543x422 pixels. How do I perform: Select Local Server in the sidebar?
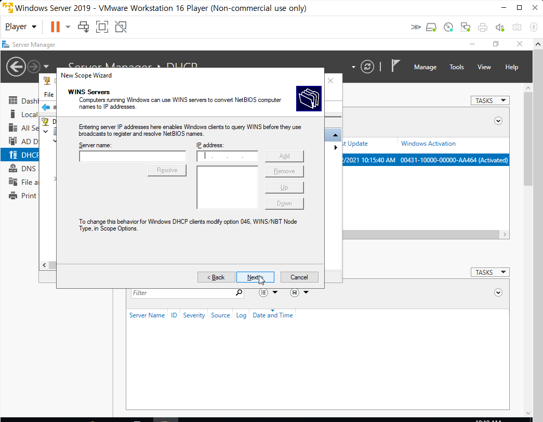click(23, 114)
